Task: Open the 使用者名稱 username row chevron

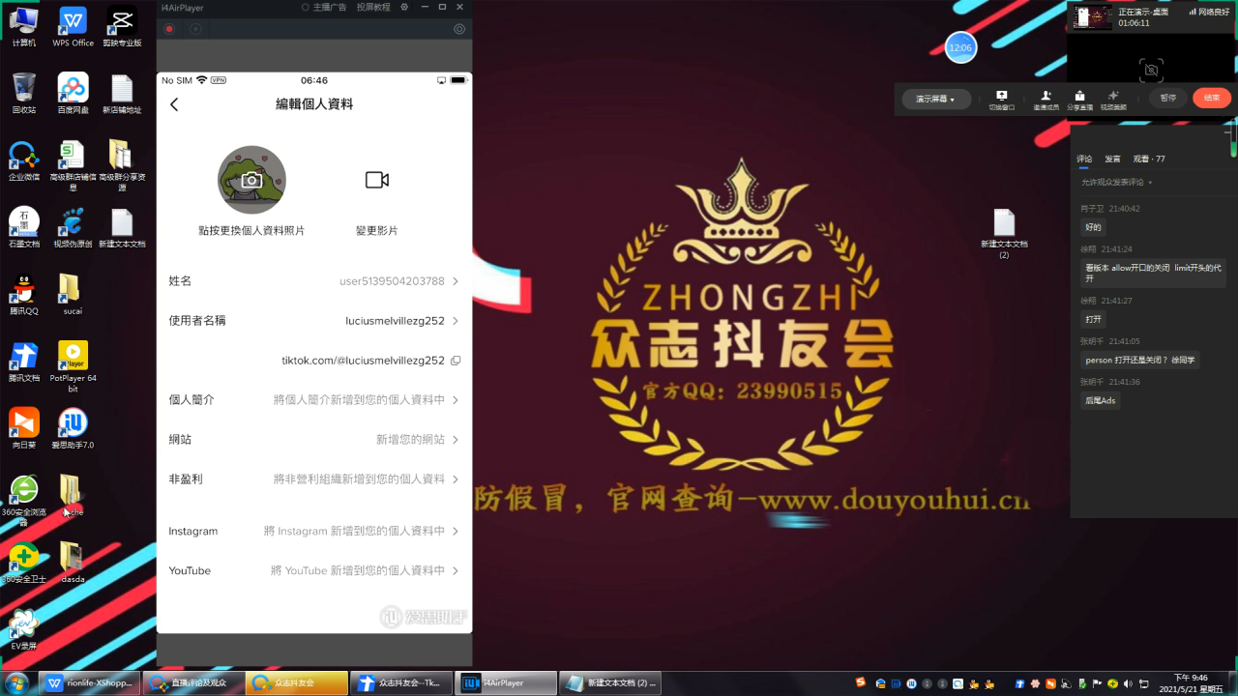Action: (456, 321)
